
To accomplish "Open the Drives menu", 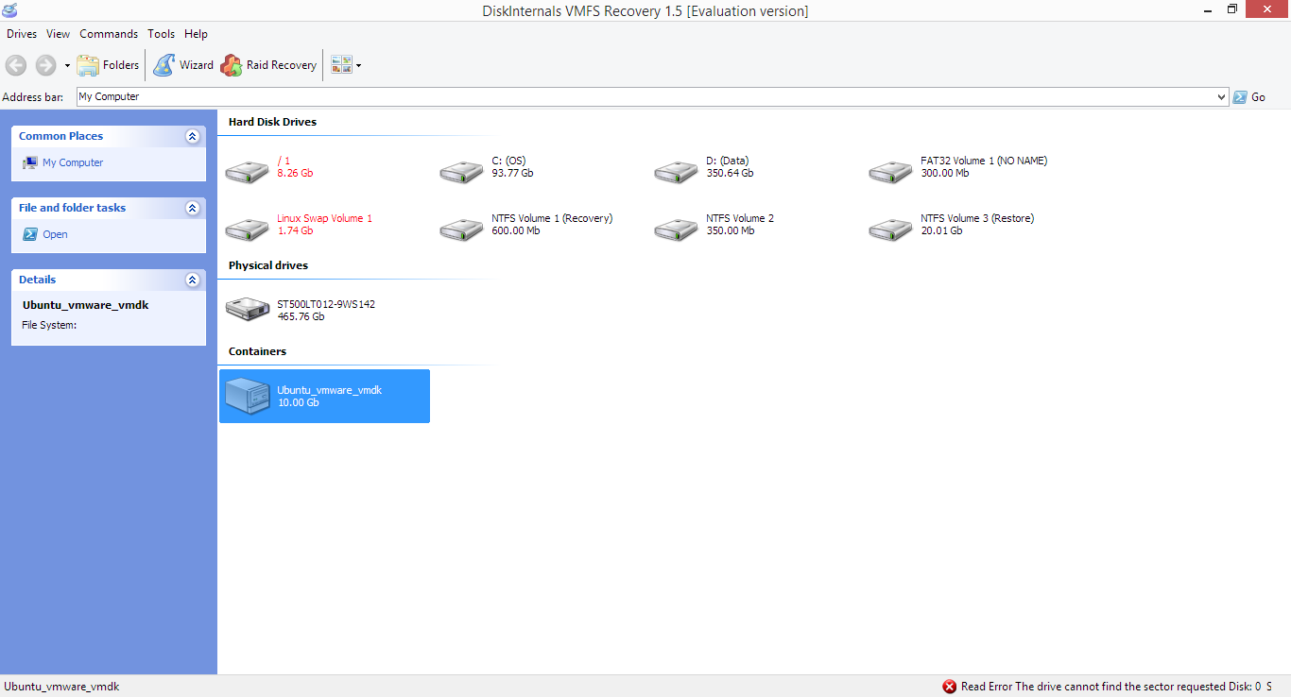I will 22,34.
